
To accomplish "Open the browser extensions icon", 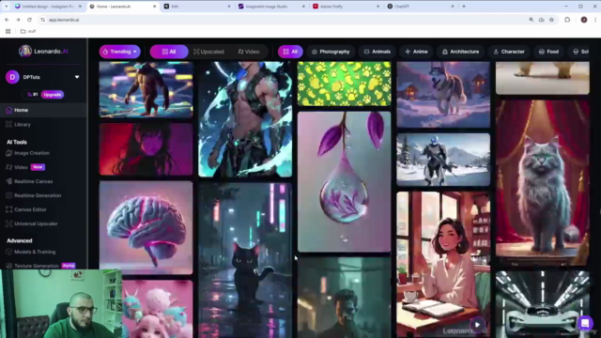I will coord(567,20).
